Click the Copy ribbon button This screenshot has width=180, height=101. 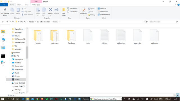(x=12, y=11)
